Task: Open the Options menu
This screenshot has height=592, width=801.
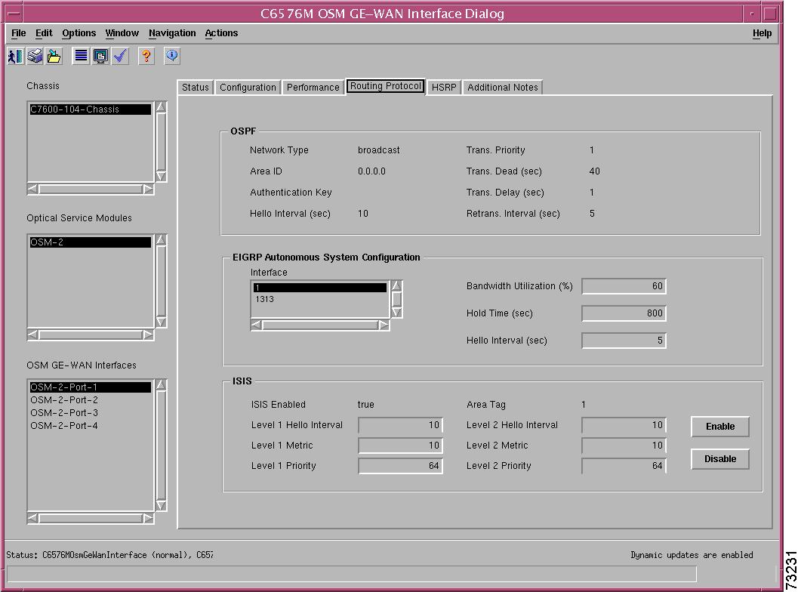Action: coord(79,33)
